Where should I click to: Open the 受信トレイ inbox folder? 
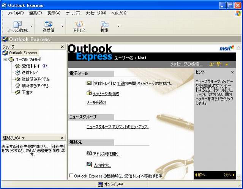(31, 66)
